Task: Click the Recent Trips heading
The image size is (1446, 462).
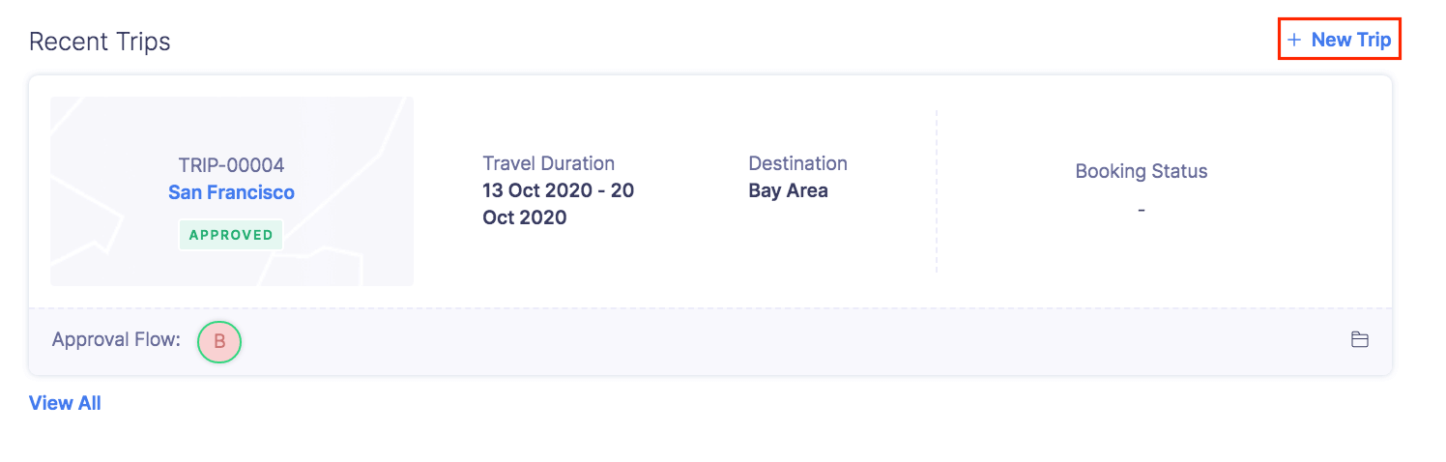Action: point(100,42)
